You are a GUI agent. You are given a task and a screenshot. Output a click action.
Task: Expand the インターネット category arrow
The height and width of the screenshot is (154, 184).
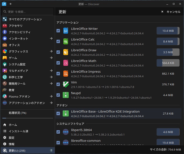tap(51, 39)
